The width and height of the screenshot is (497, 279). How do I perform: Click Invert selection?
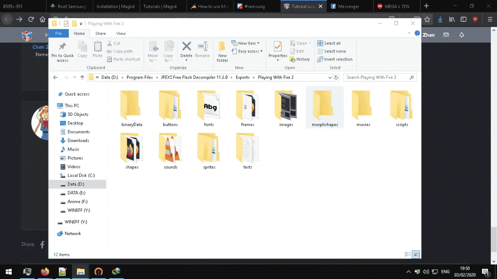click(335, 59)
